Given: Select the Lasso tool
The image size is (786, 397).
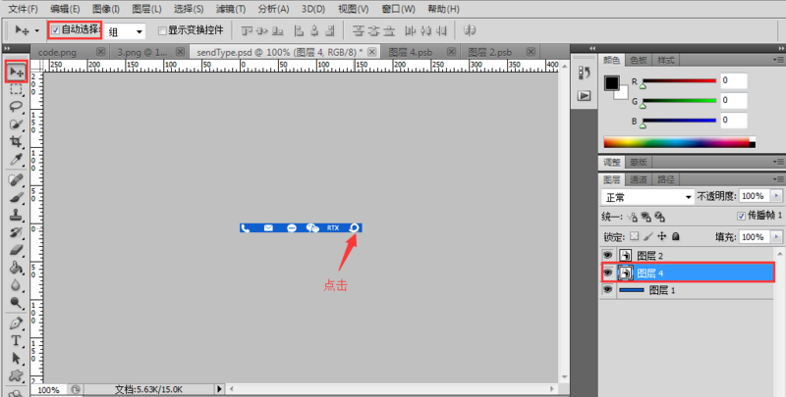Looking at the screenshot, I should pos(16,107).
